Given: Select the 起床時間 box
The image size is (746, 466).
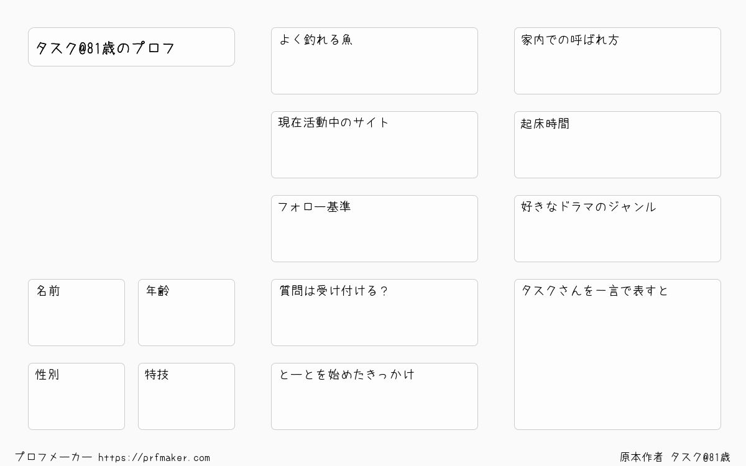Looking at the screenshot, I should coord(617,145).
